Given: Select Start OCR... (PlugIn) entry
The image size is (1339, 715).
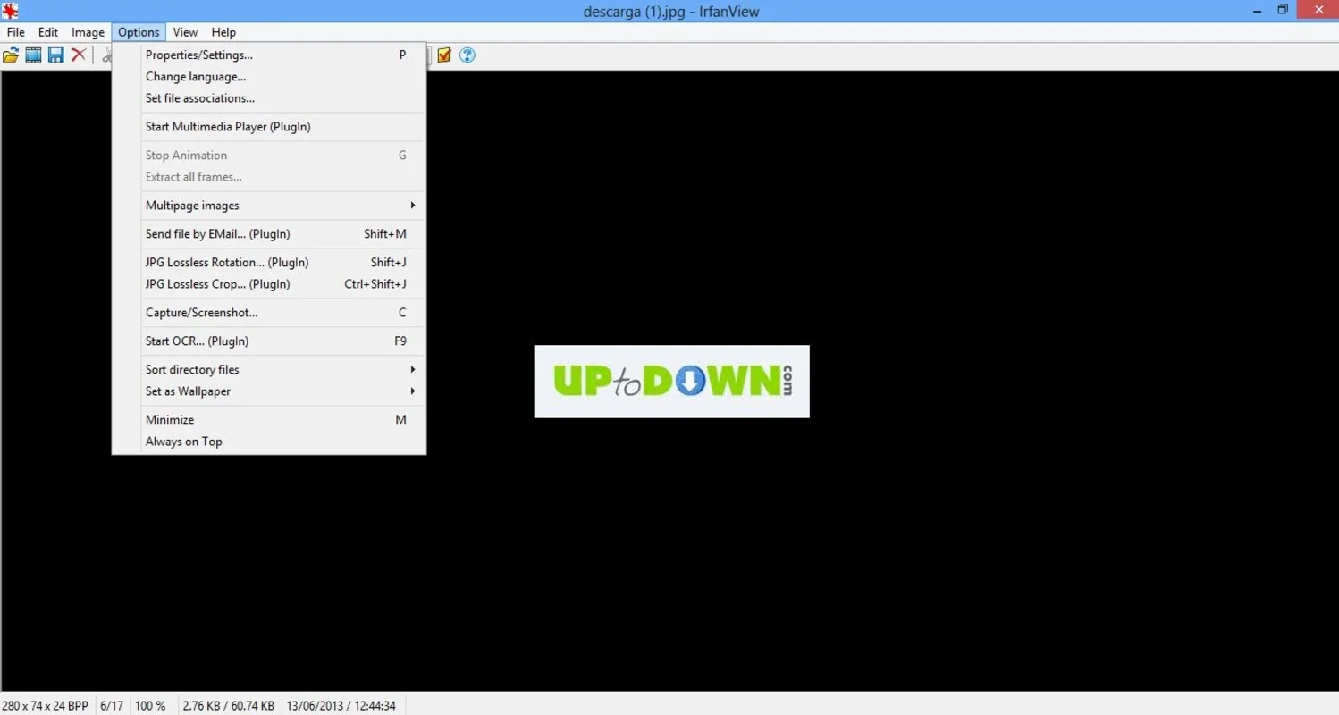Looking at the screenshot, I should coord(282,341).
